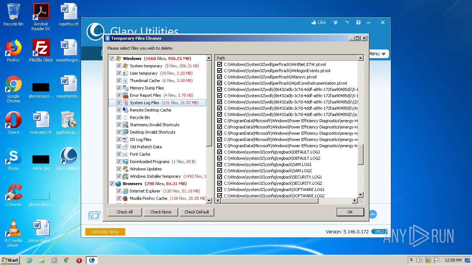Image resolution: width=472 pixels, height=265 pixels.
Task: Click the category list scroll-down arrow
Action: coord(209,201)
